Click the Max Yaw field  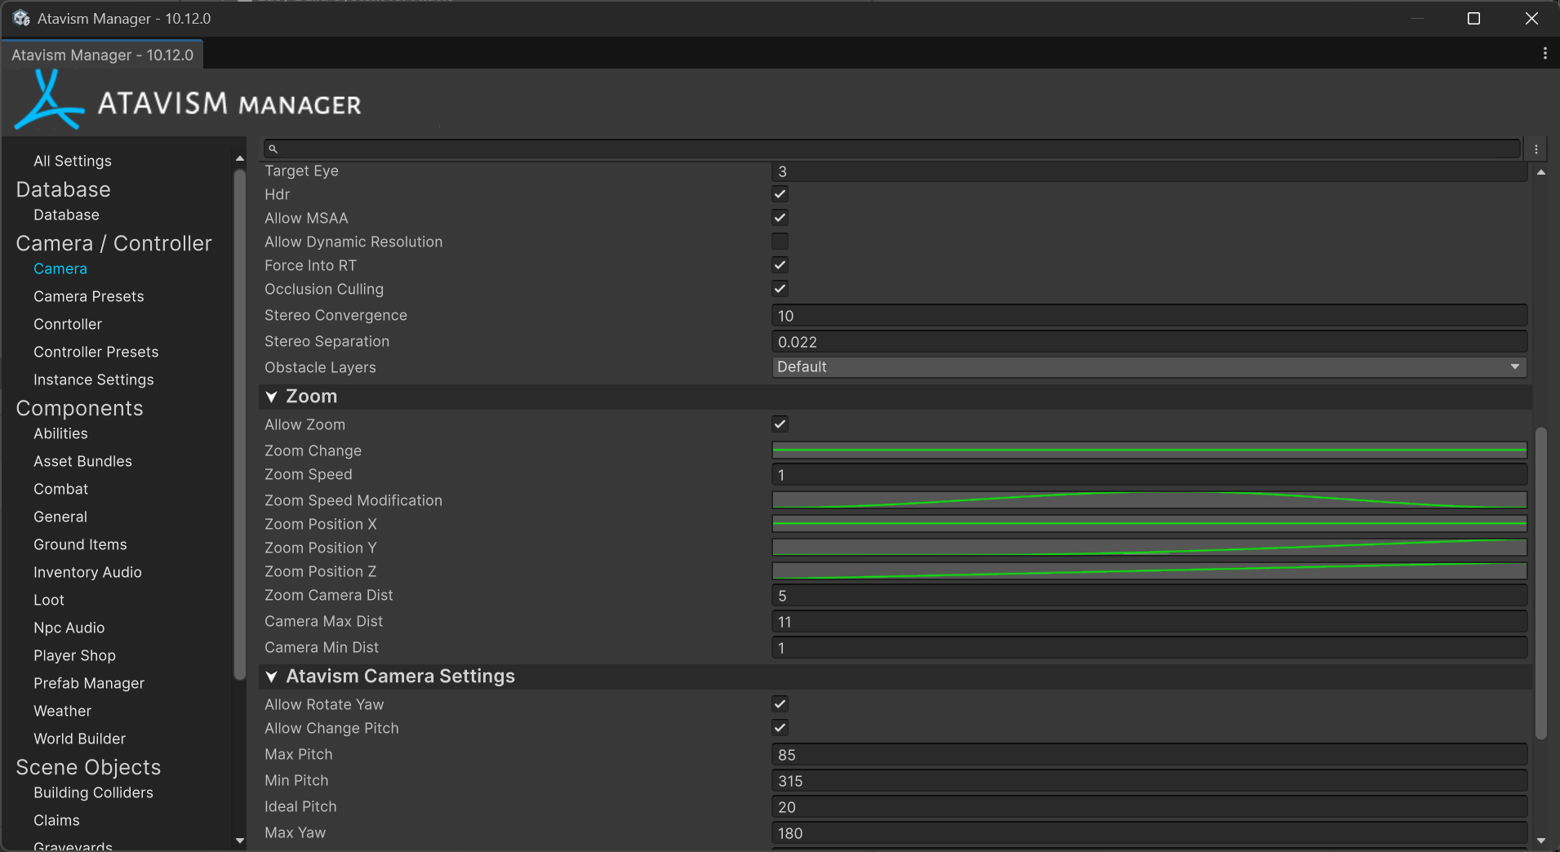click(1149, 833)
